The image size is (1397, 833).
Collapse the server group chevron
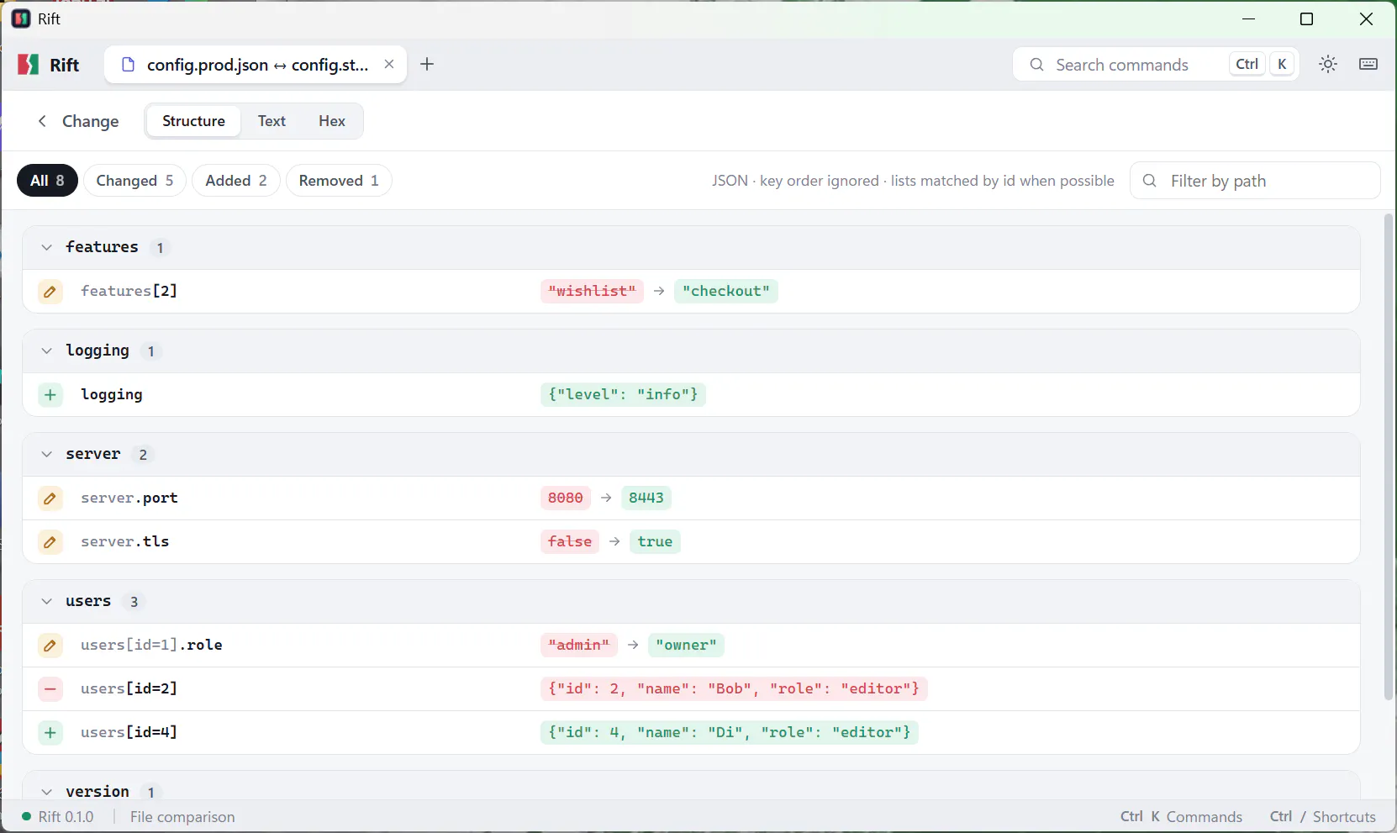pos(47,454)
